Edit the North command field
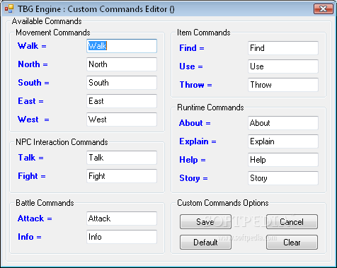 coord(122,64)
